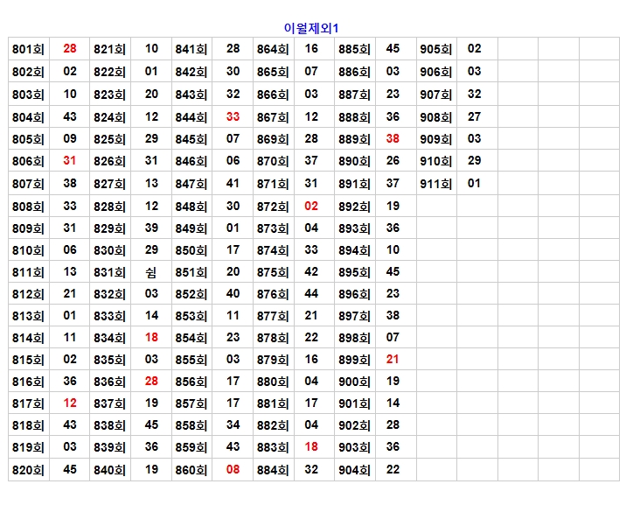This screenshot has width=640, height=505.
Task: Select the cell labeled 905회
Action: point(435,49)
